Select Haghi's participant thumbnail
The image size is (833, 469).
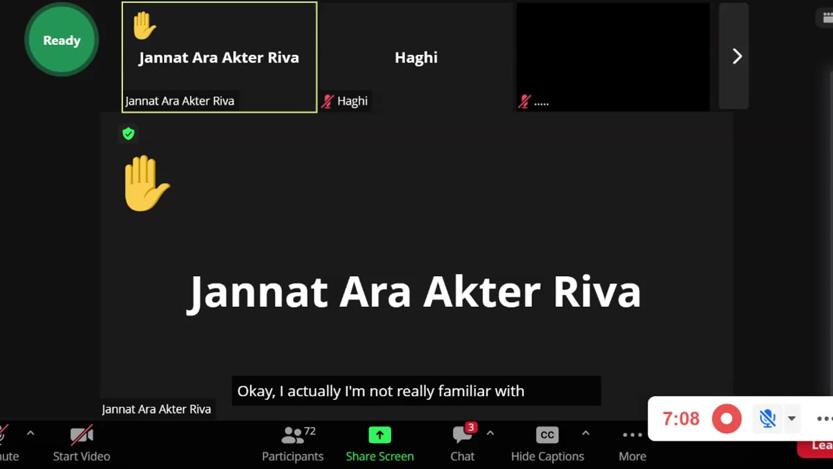[416, 57]
